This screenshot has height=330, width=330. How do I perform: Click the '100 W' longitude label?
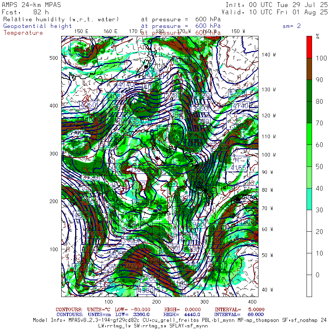(x=268, y=155)
